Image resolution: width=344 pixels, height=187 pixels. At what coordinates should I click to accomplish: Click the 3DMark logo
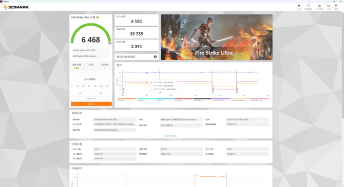(x=16, y=7)
